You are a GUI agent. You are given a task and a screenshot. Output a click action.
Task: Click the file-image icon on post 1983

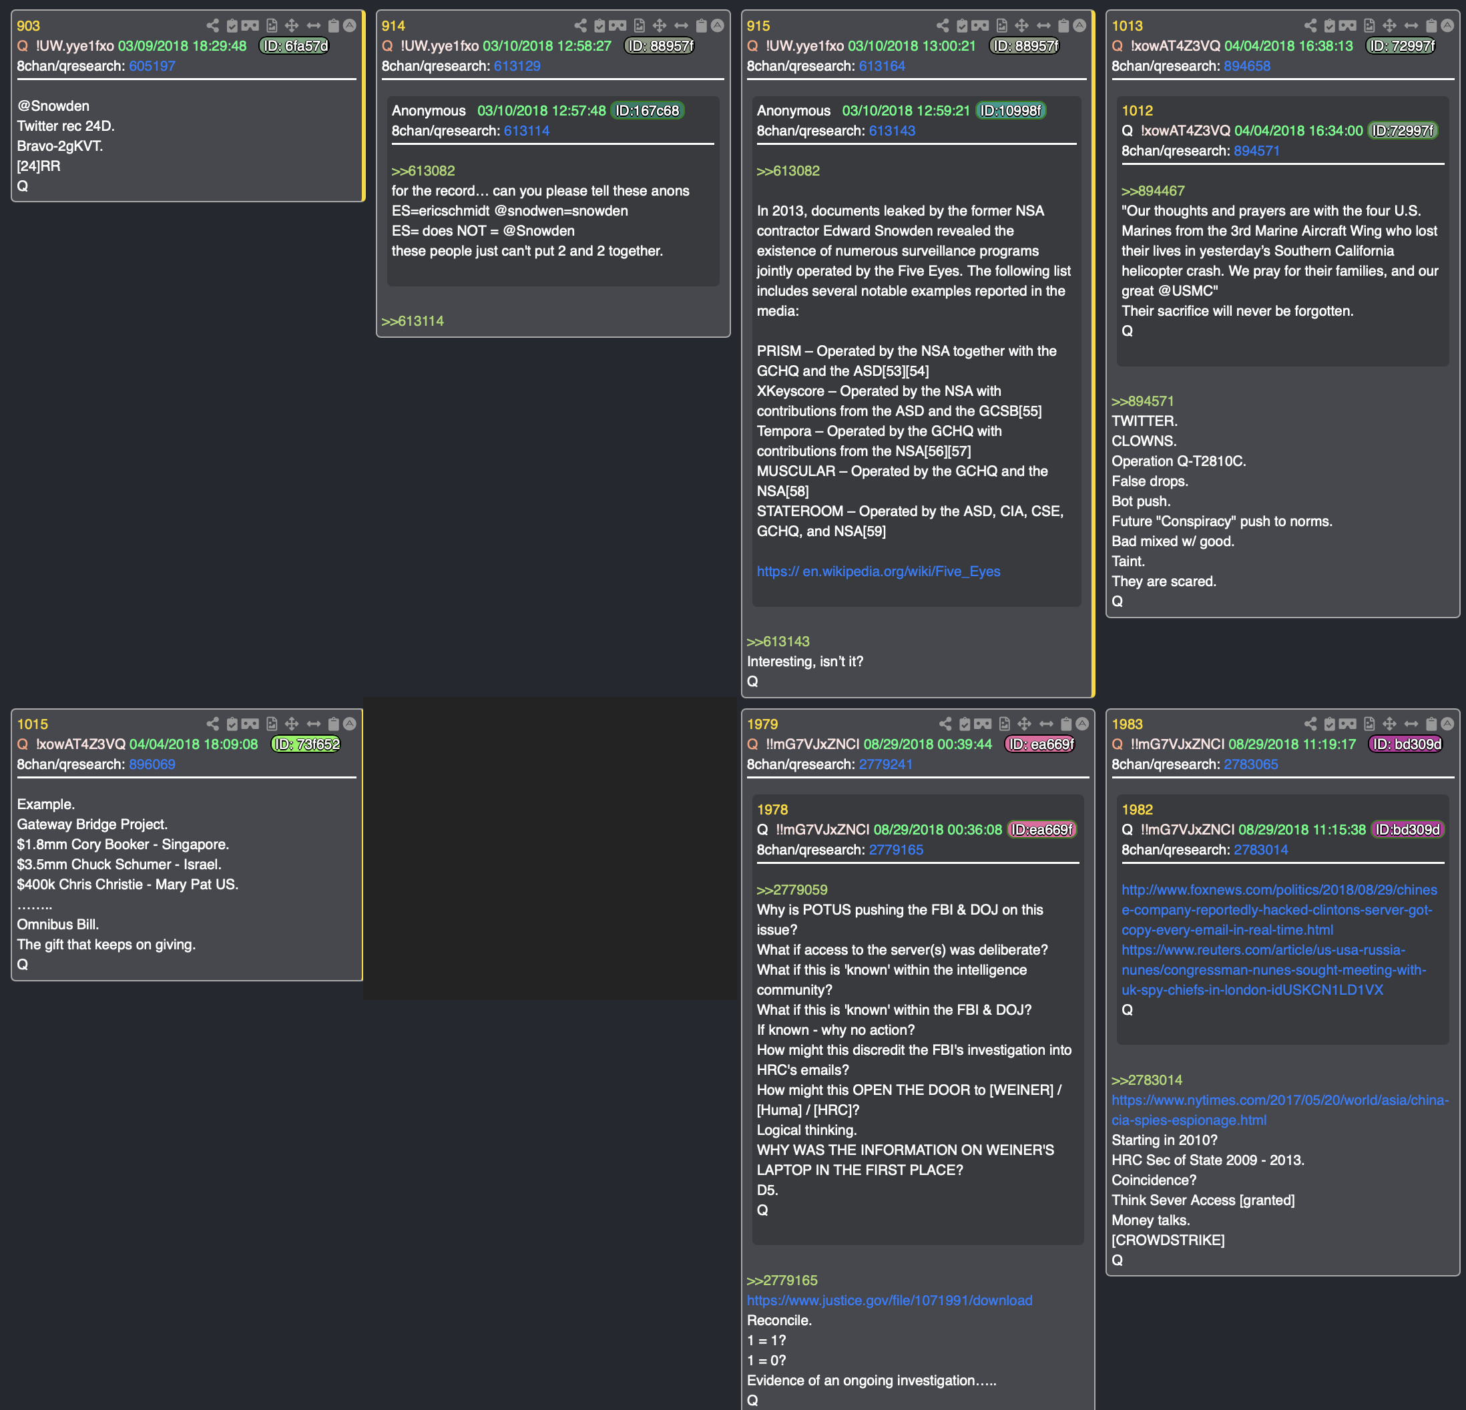[x=1369, y=724]
